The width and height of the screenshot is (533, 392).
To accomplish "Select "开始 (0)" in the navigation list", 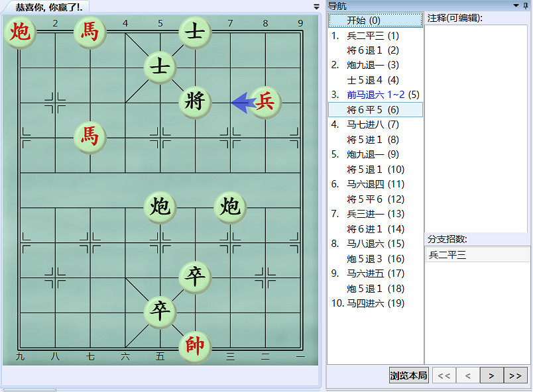I will tap(375, 20).
